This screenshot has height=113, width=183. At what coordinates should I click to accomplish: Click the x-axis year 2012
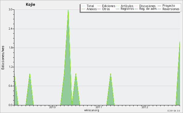[145, 107]
